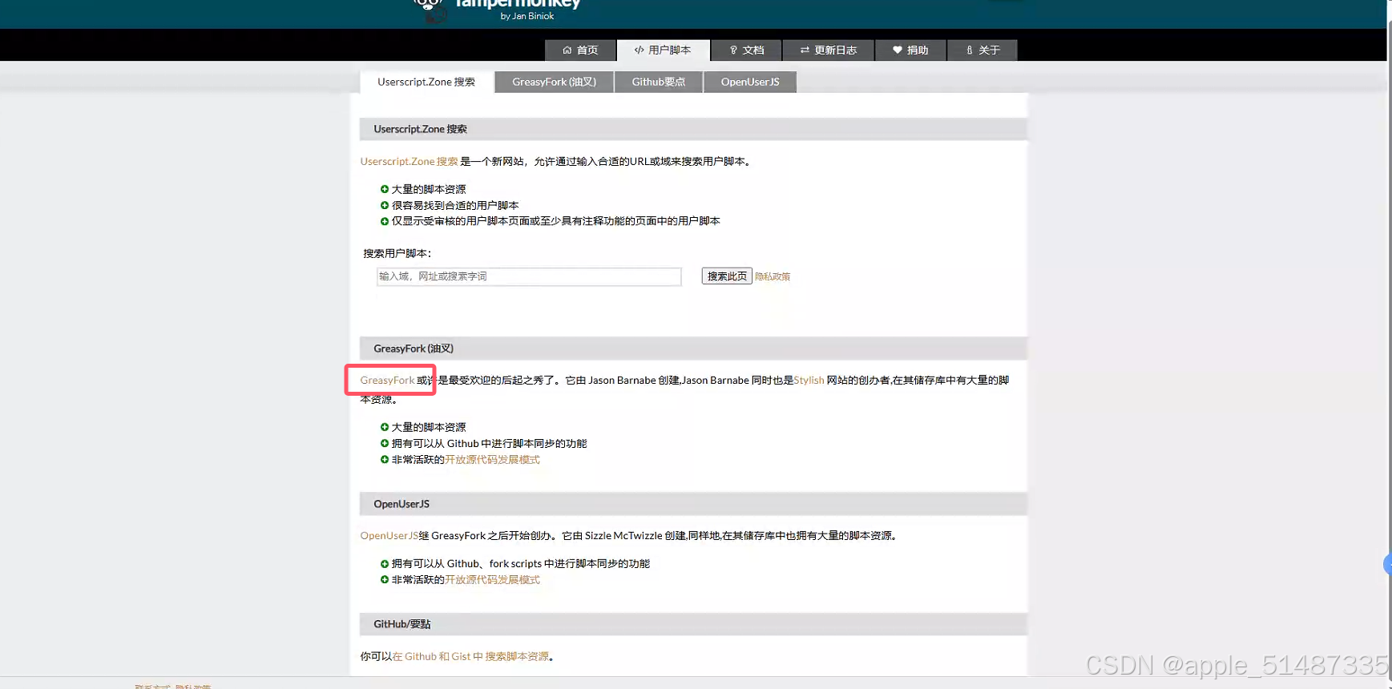Image resolution: width=1392 pixels, height=689 pixels.
Task: Click the Userscript.Zone 搜索 section header
Action: (x=693, y=129)
